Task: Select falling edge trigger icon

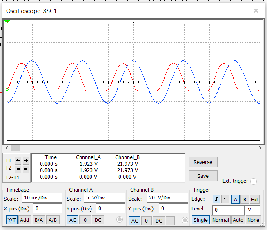Action: [225, 199]
